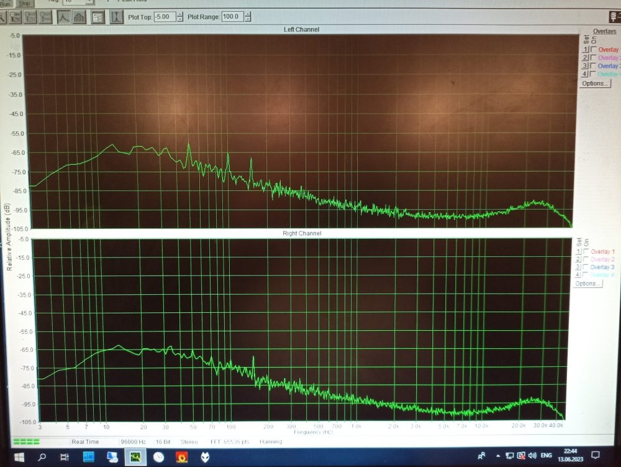
Task: Toggle Overlay 3 on for the right channel
Action: (x=584, y=267)
